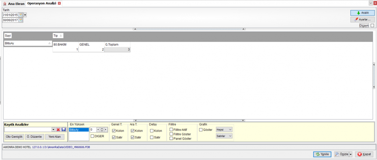
Task: Click the Ö. Düzenle button
Action: pyautogui.click(x=34, y=137)
